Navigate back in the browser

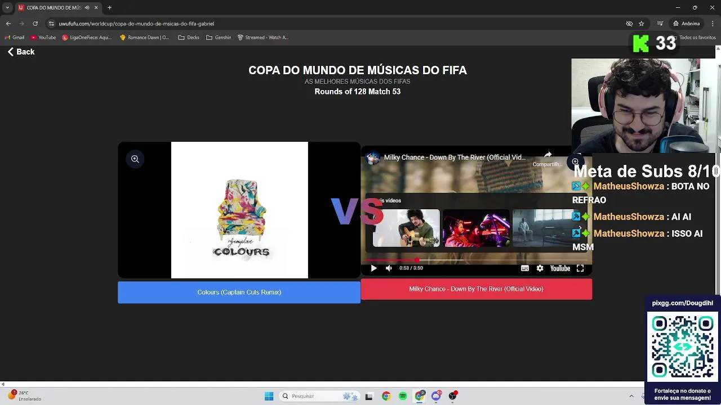pyautogui.click(x=8, y=24)
